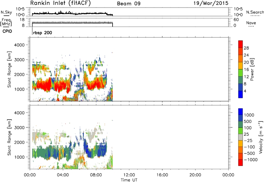Select the "16" Power colorbar tick label
The width and height of the screenshot is (264, 182).
(246, 69)
